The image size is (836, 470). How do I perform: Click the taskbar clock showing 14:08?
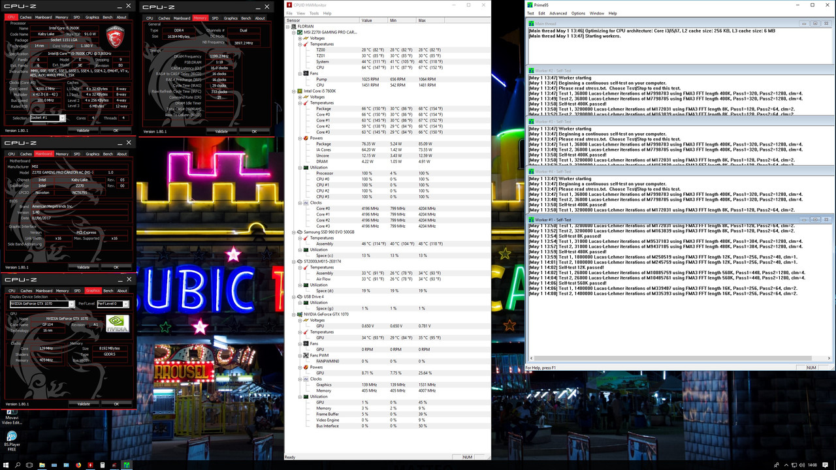click(812, 465)
